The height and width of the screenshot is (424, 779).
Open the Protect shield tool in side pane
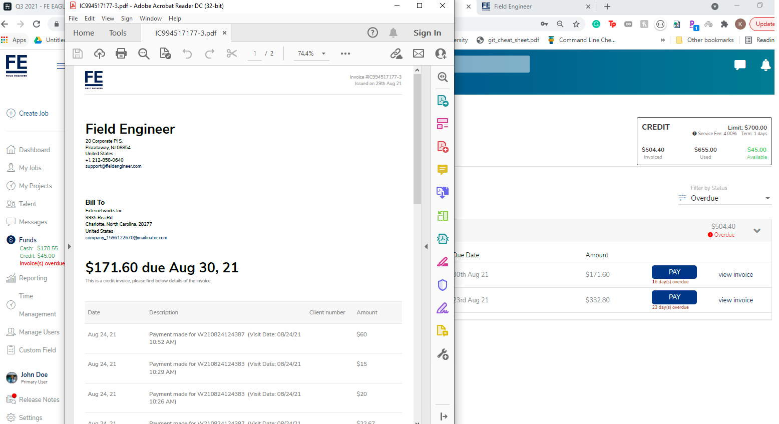point(443,285)
